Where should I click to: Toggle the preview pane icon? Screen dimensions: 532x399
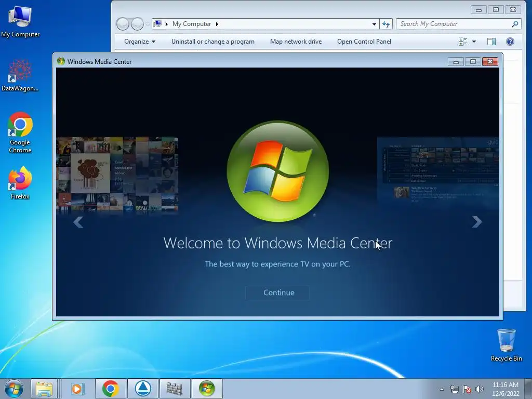click(x=491, y=42)
